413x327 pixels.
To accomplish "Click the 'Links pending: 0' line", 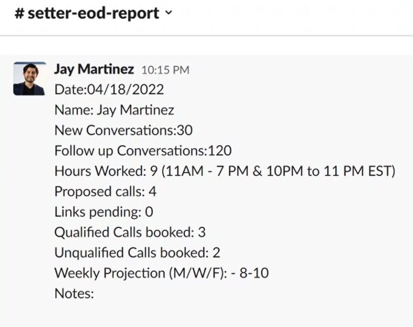I will 104,212.
